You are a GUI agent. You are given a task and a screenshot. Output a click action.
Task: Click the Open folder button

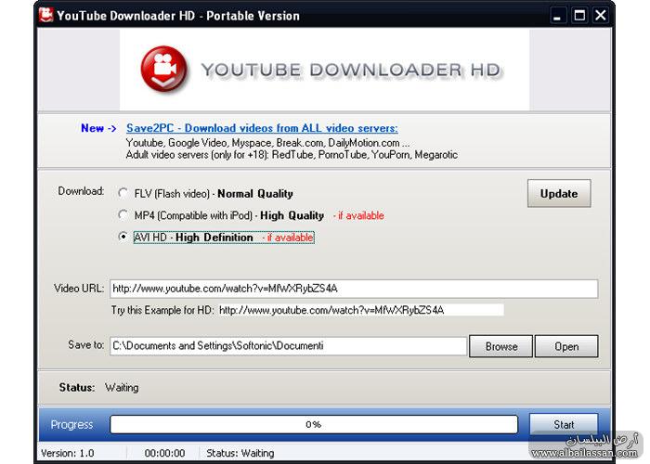coord(566,346)
